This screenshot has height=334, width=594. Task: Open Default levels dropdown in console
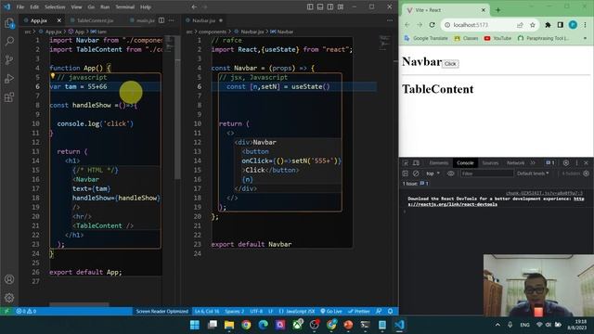click(533, 173)
